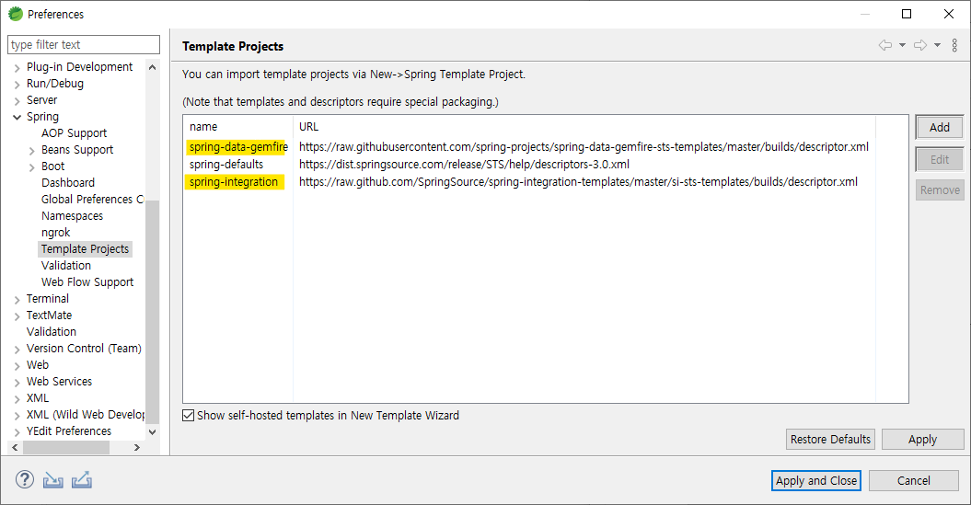971x505 pixels.
Task: Click Restore Defaults button
Action: (830, 440)
